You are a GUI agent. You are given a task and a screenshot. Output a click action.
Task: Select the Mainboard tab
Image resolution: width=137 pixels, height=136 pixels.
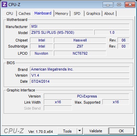pyautogui.click(x=43, y=13)
